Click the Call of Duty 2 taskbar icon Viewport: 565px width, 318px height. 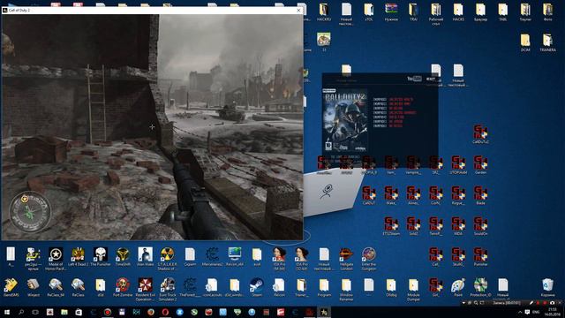pos(324,312)
